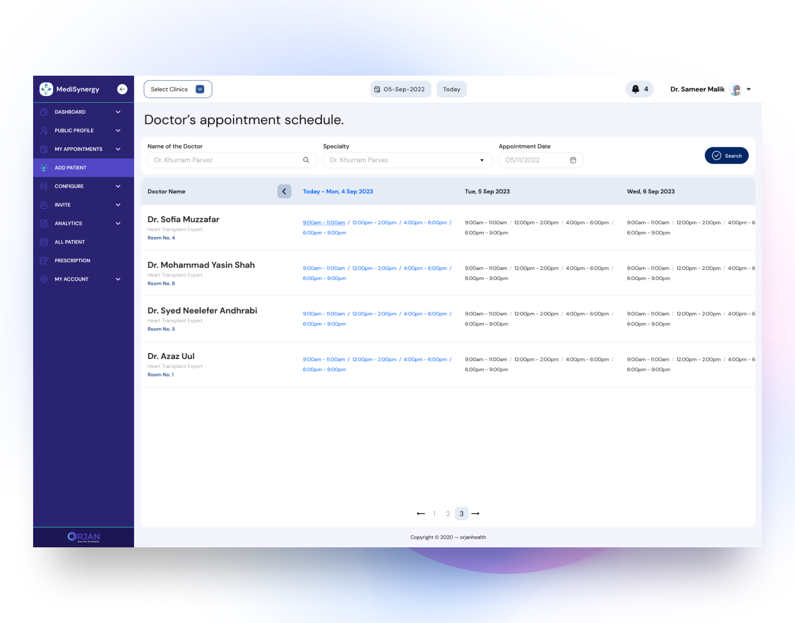Expand the Configure menu chevron
The height and width of the screenshot is (623, 795).
click(118, 186)
